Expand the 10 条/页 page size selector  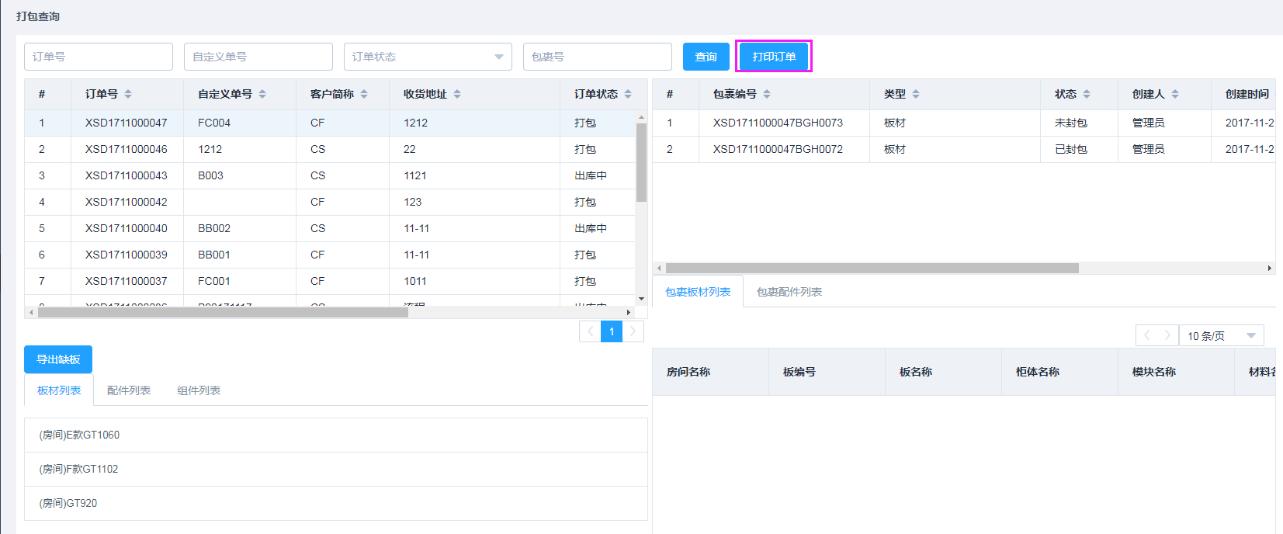tap(1221, 336)
